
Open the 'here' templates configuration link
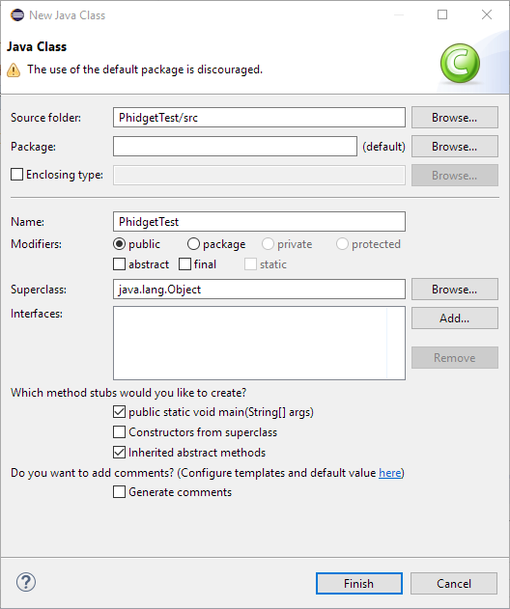[390, 473]
